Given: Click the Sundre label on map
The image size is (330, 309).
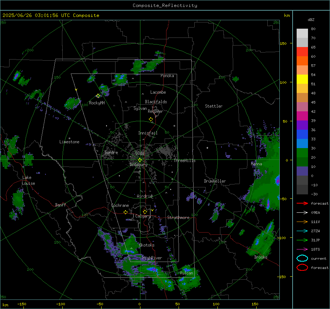Looking at the screenshot, I should 111,152.
